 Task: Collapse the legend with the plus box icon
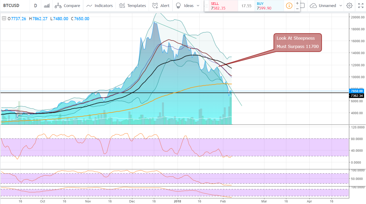click(x=4, y=19)
